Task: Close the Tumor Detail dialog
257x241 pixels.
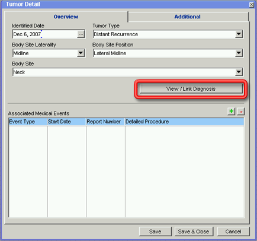Action: pos(251,5)
